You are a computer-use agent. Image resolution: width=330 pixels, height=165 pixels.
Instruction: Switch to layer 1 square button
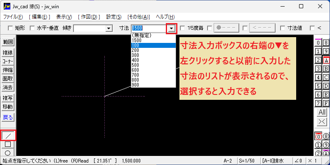click(x=318, y=51)
